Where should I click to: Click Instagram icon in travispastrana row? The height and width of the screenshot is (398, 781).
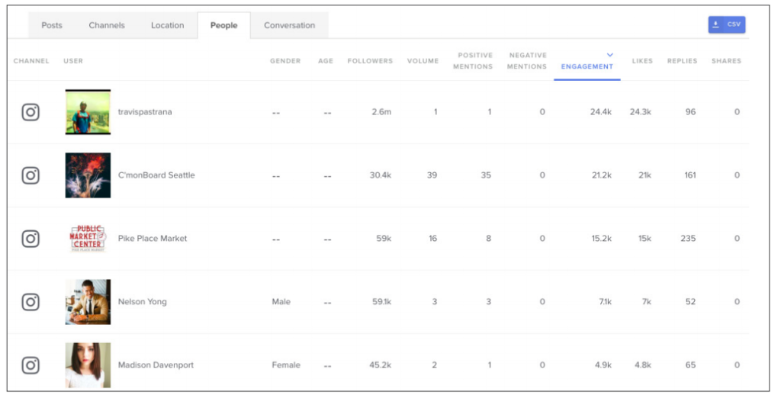point(31,112)
